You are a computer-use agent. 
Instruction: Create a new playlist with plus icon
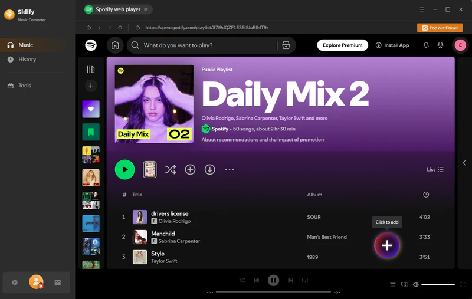[x=91, y=86]
